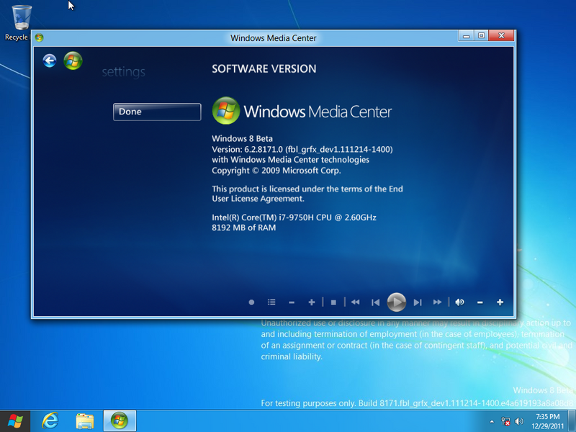The height and width of the screenshot is (432, 576).
Task: Open Windows Explorer from the taskbar
Action: (x=84, y=420)
